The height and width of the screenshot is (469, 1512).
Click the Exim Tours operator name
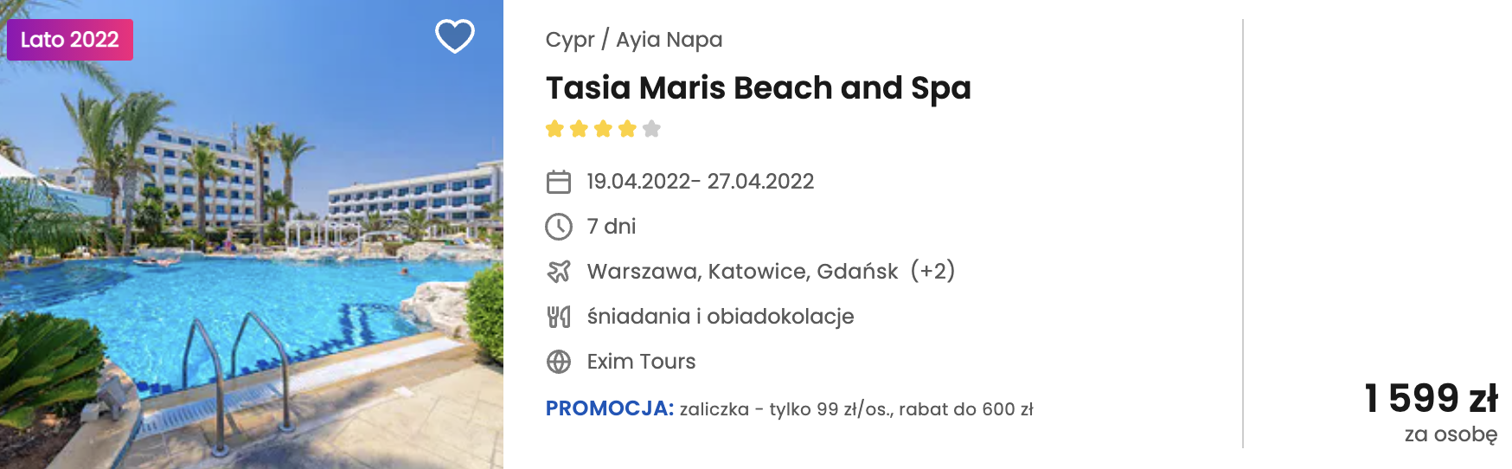coord(641,362)
